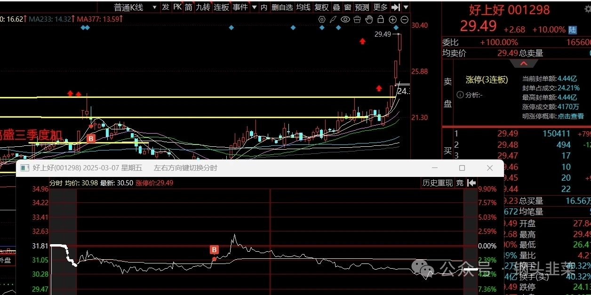591x295 pixels.
Task: Click the 涨停成交额 4170万 row
Action: [x=551, y=107]
